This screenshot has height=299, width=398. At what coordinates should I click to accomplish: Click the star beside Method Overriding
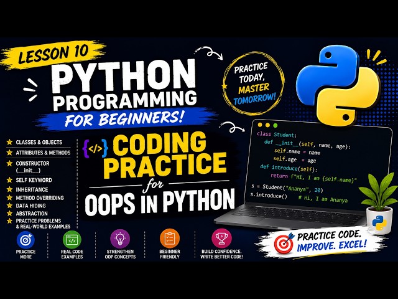point(10,197)
